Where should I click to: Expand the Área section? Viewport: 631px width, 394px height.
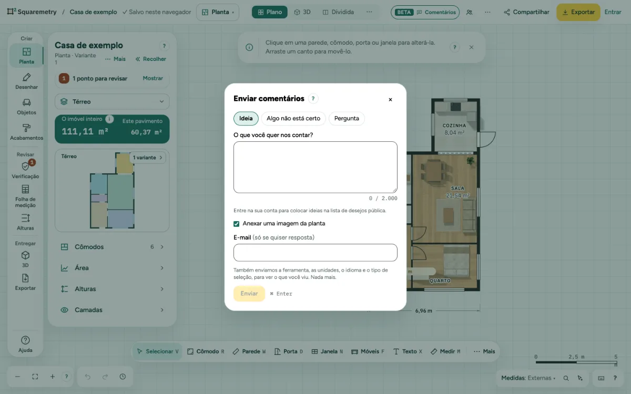112,268
